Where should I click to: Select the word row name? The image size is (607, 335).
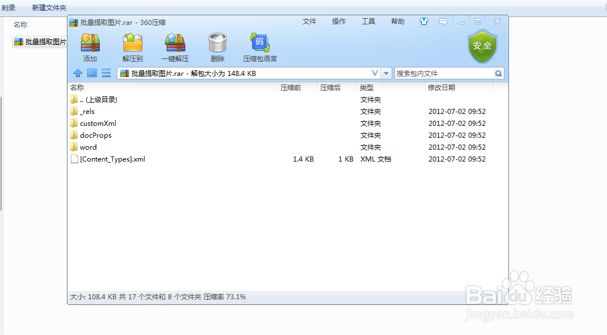pos(88,147)
